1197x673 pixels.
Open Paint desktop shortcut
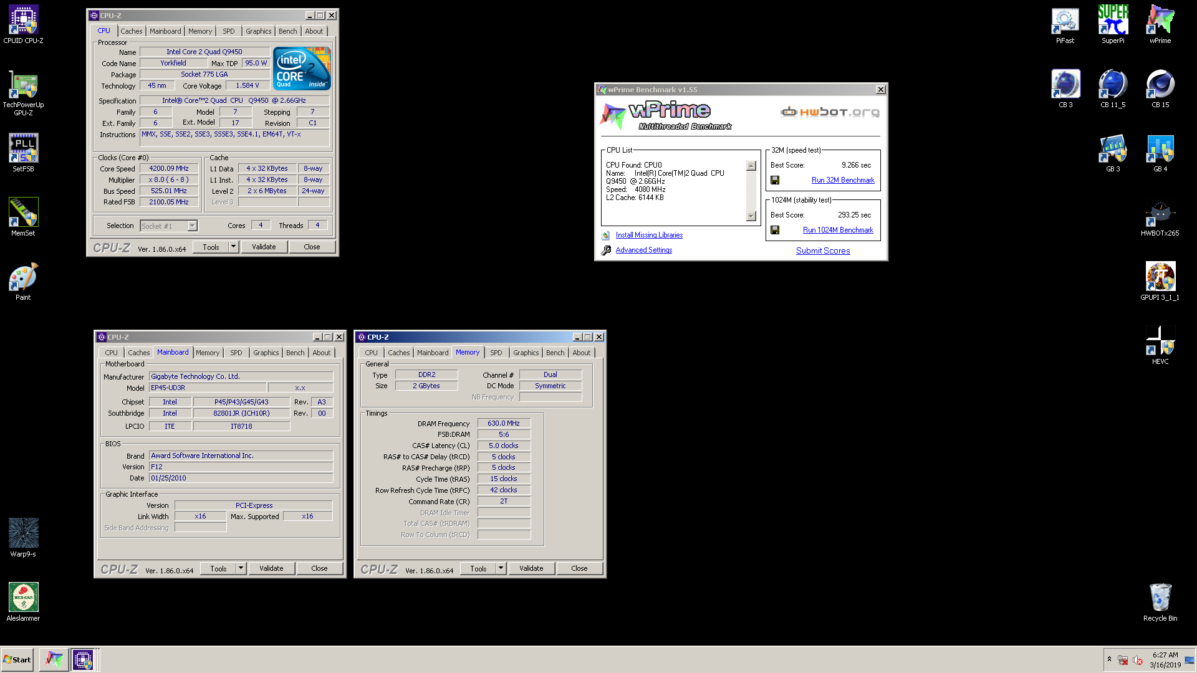point(23,281)
